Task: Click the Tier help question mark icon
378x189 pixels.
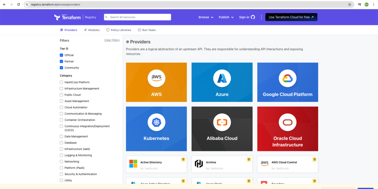Action: click(67, 49)
